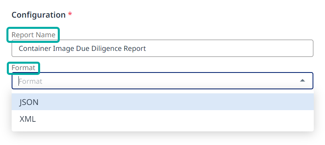Place cursor on 'Container Image Due Diligence Report' text

pyautogui.click(x=82, y=48)
